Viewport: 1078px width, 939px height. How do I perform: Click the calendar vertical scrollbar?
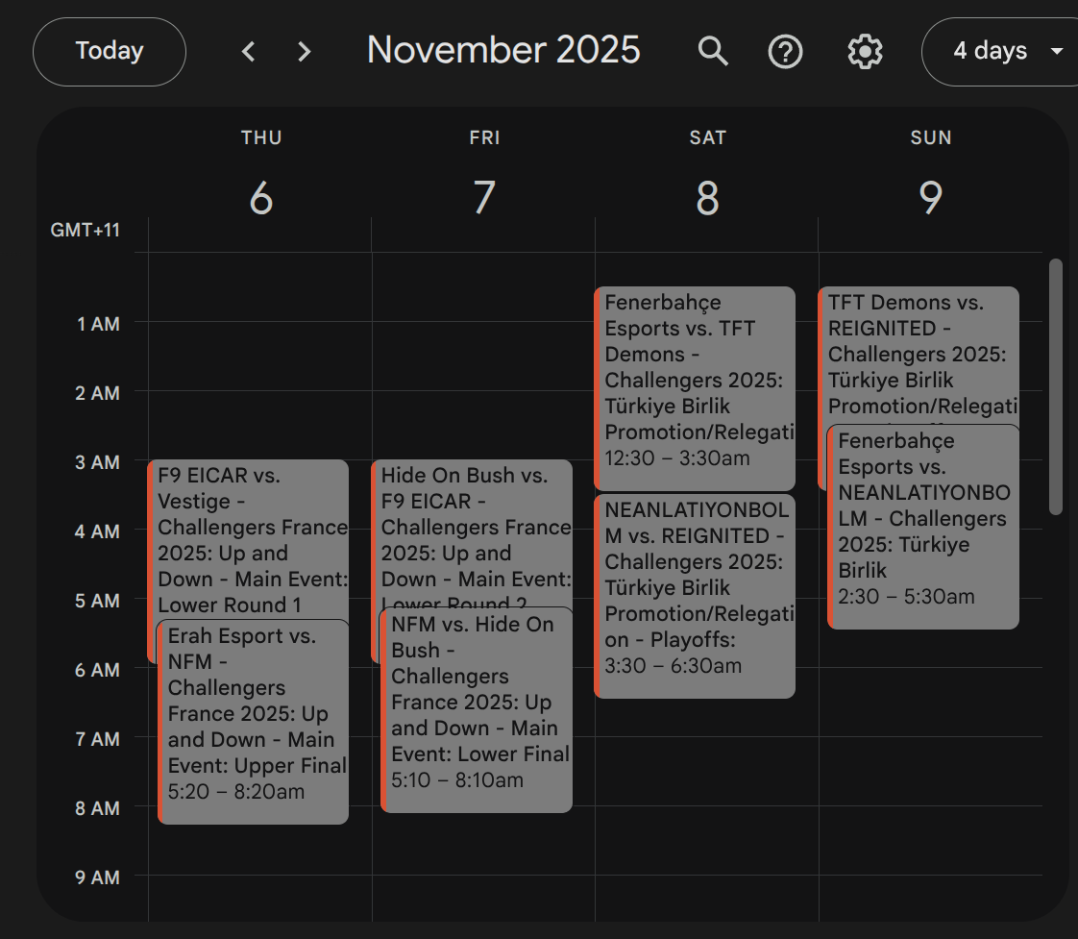[x=1056, y=384]
